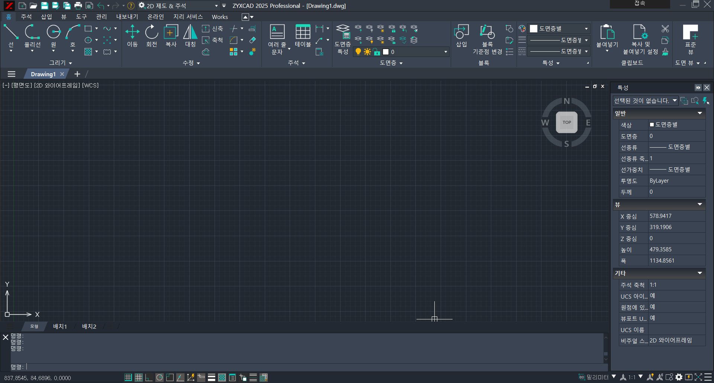Open the 내보내기 ribbon tab

point(127,17)
